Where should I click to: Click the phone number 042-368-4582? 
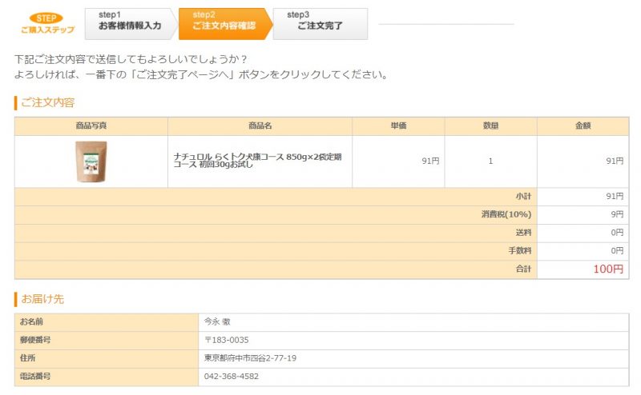[232, 376]
